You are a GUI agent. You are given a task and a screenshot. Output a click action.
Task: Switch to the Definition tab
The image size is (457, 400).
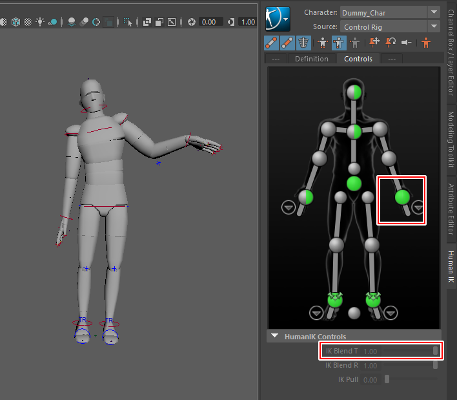click(x=312, y=59)
